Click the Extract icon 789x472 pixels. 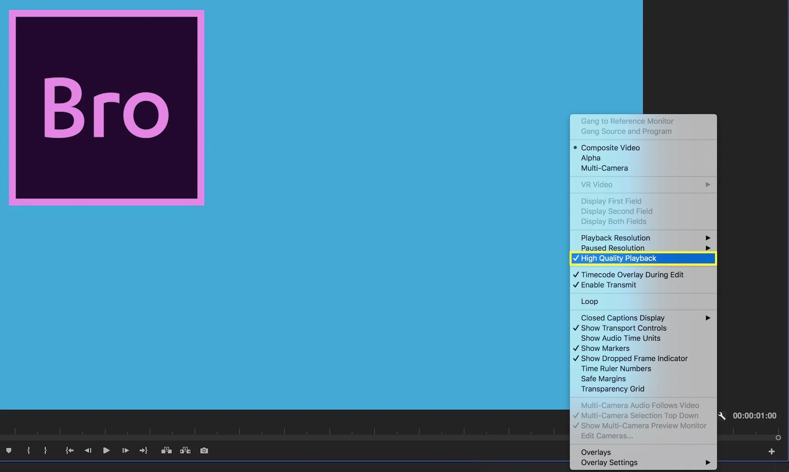[x=185, y=450]
